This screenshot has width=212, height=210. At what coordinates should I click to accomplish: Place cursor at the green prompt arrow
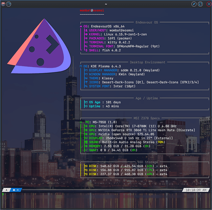(3, 194)
